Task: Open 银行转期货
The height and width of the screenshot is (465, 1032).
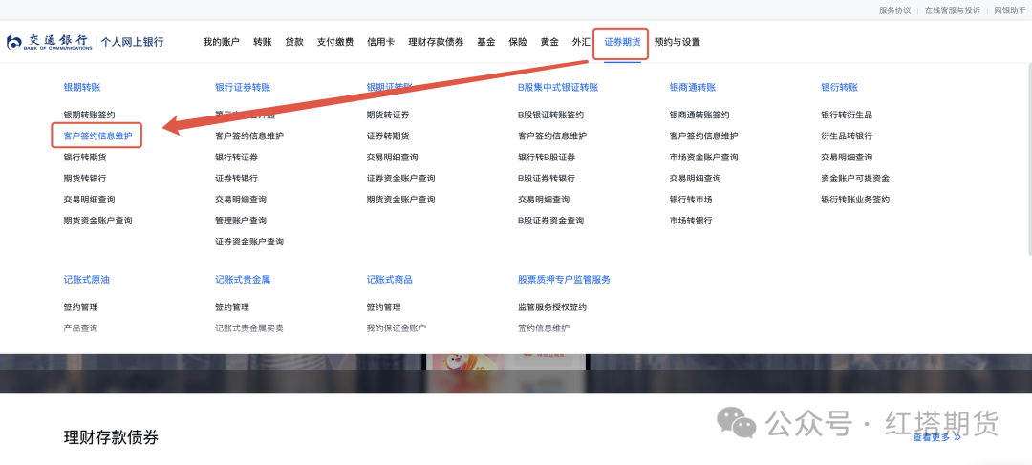Action: click(85, 158)
